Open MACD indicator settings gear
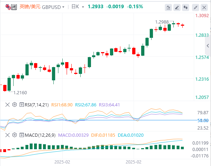The image size is (211, 166). pos(15,135)
